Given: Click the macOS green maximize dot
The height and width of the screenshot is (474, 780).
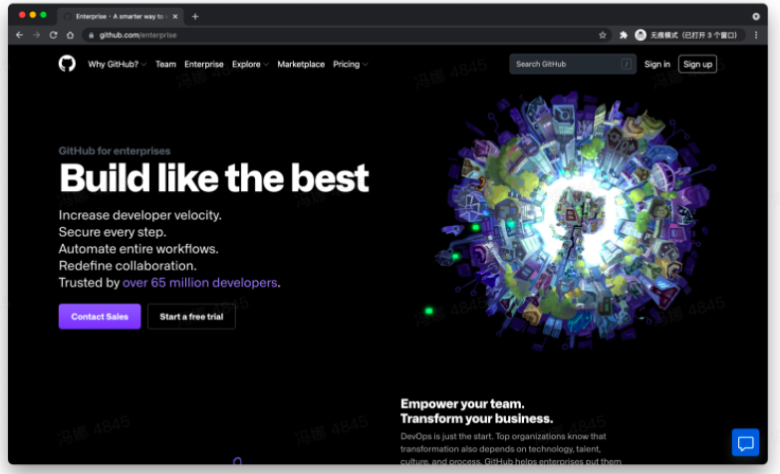Looking at the screenshot, I should pyautogui.click(x=43, y=15).
